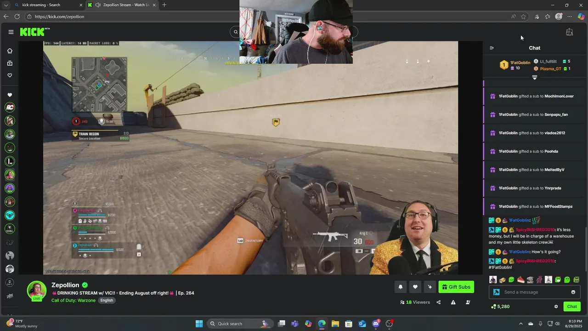Open the person icon next to report
588x331 pixels.
[468, 302]
